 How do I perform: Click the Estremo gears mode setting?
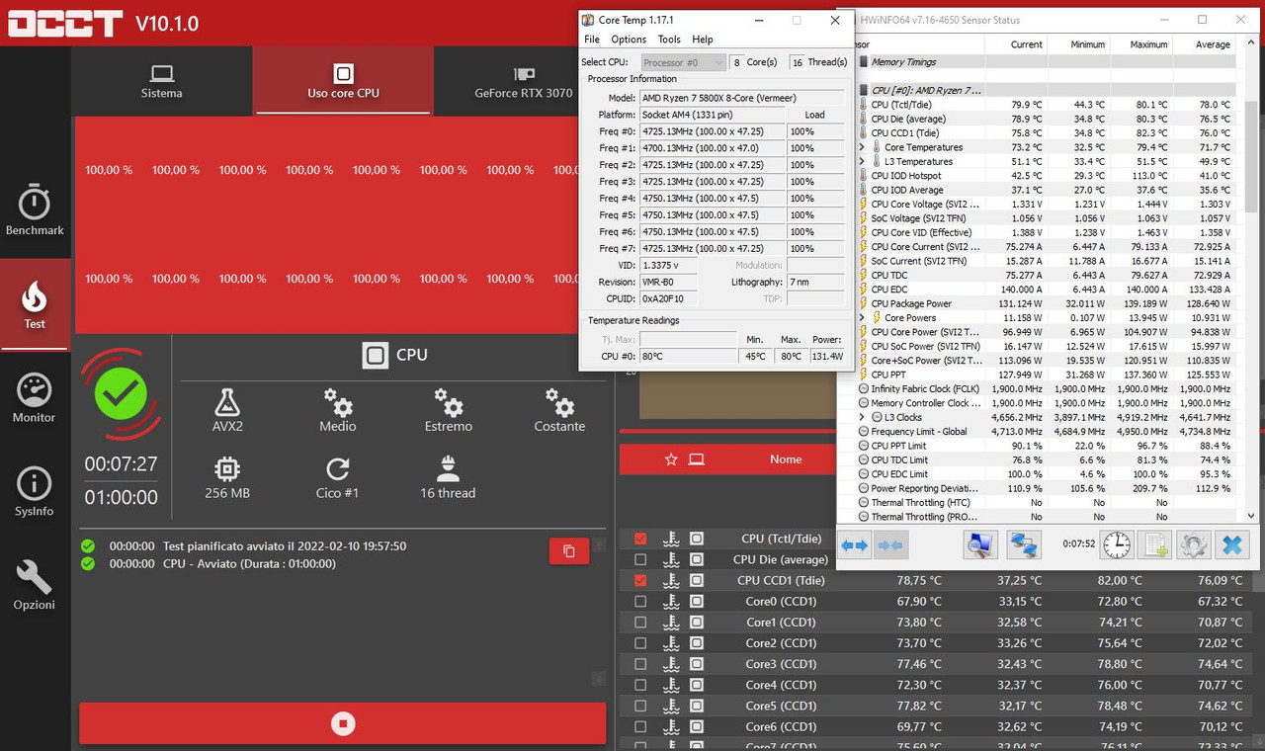click(449, 410)
